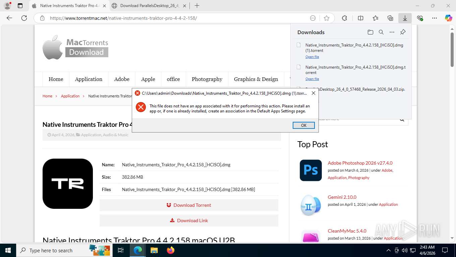Click the Traktor TR app thumbnail
The image size is (456, 257).
[x=68, y=184]
